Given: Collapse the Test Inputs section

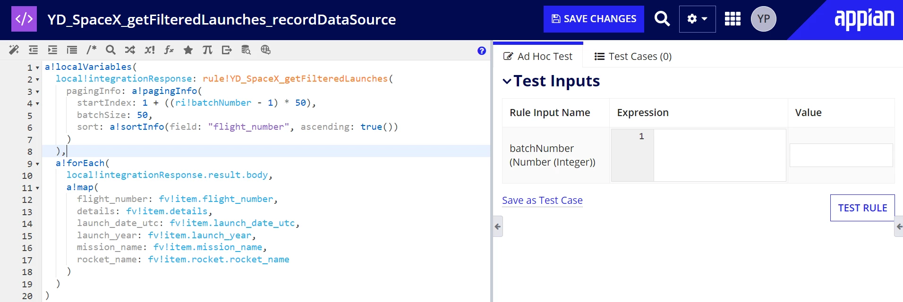Looking at the screenshot, I should tap(507, 81).
